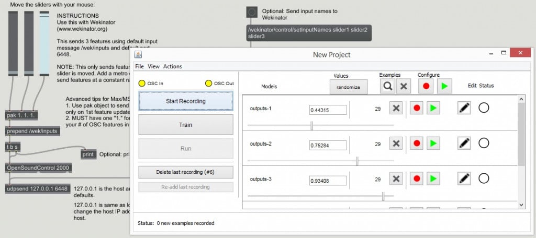Toggle recording for outputs-2 model

coord(417,143)
